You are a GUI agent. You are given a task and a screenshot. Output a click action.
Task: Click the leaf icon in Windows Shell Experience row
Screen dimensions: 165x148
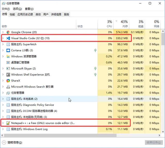(95, 75)
